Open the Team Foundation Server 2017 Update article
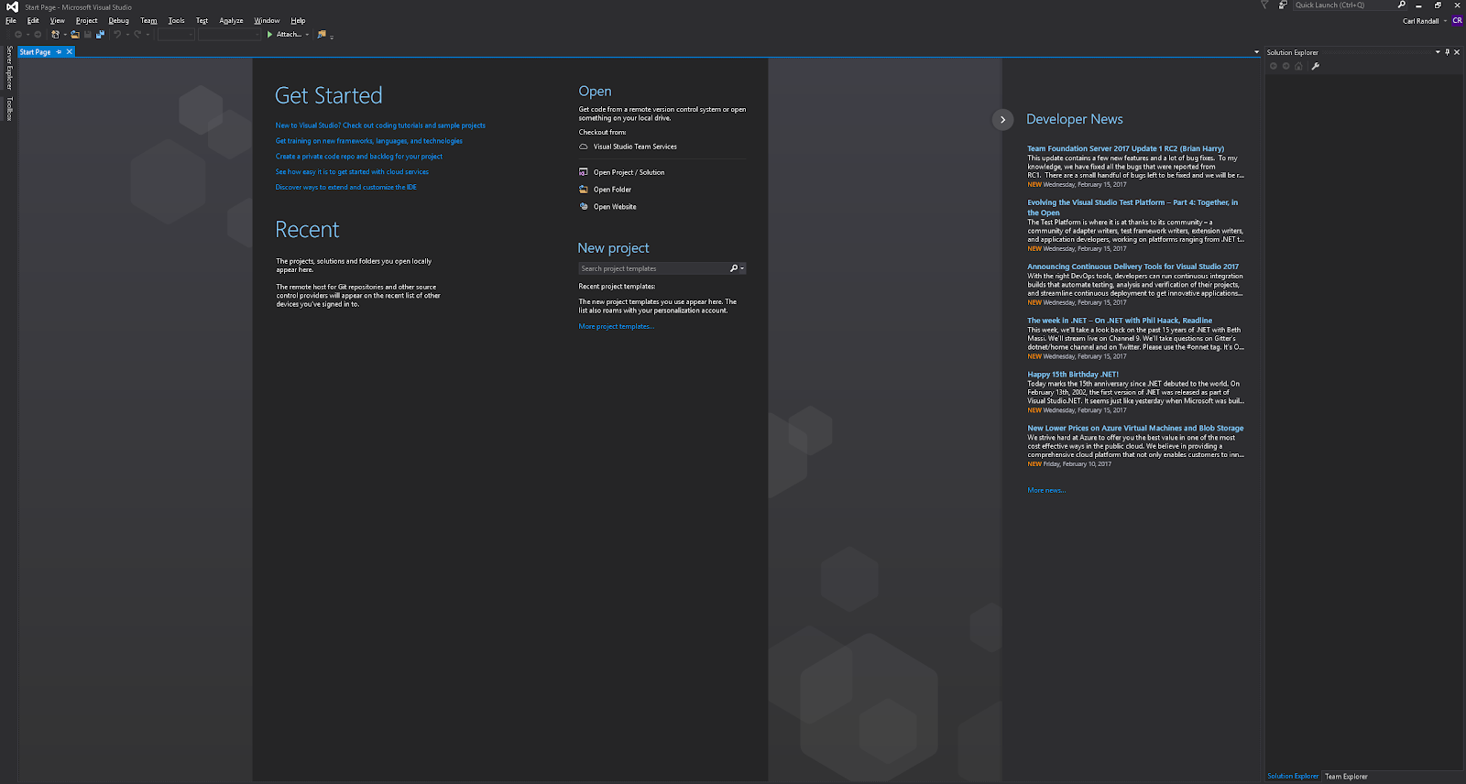Screen dimensions: 1466x784 (1125, 148)
